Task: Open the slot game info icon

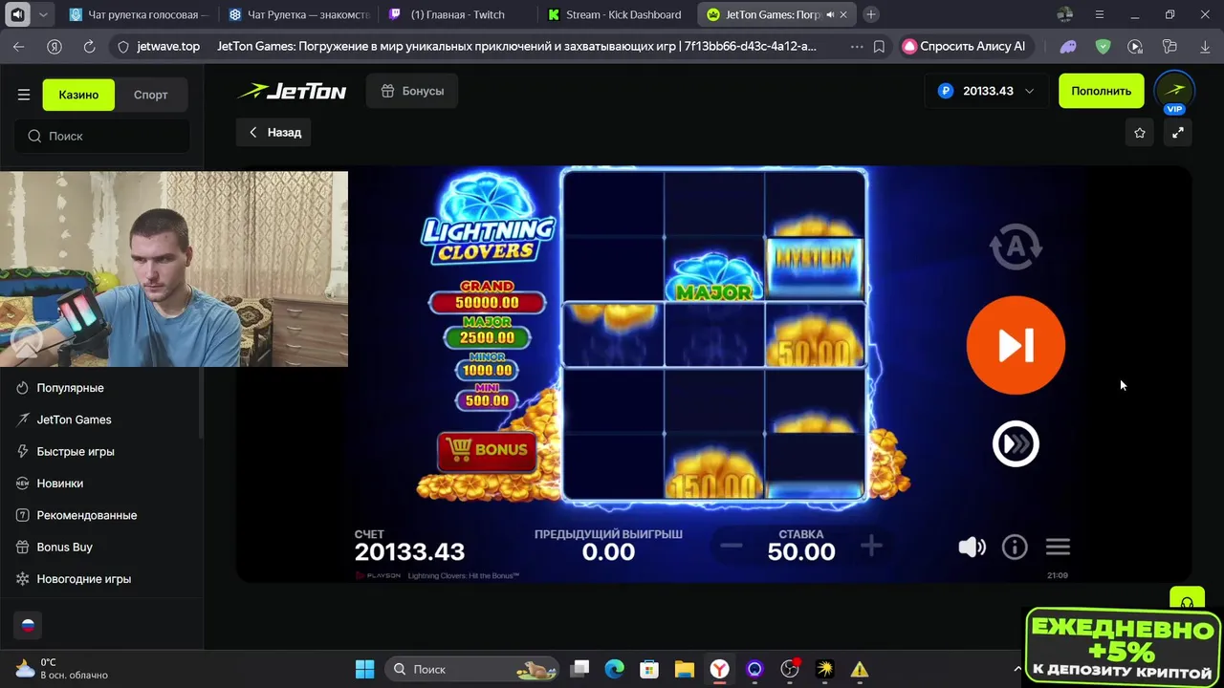Action: [x=1015, y=547]
